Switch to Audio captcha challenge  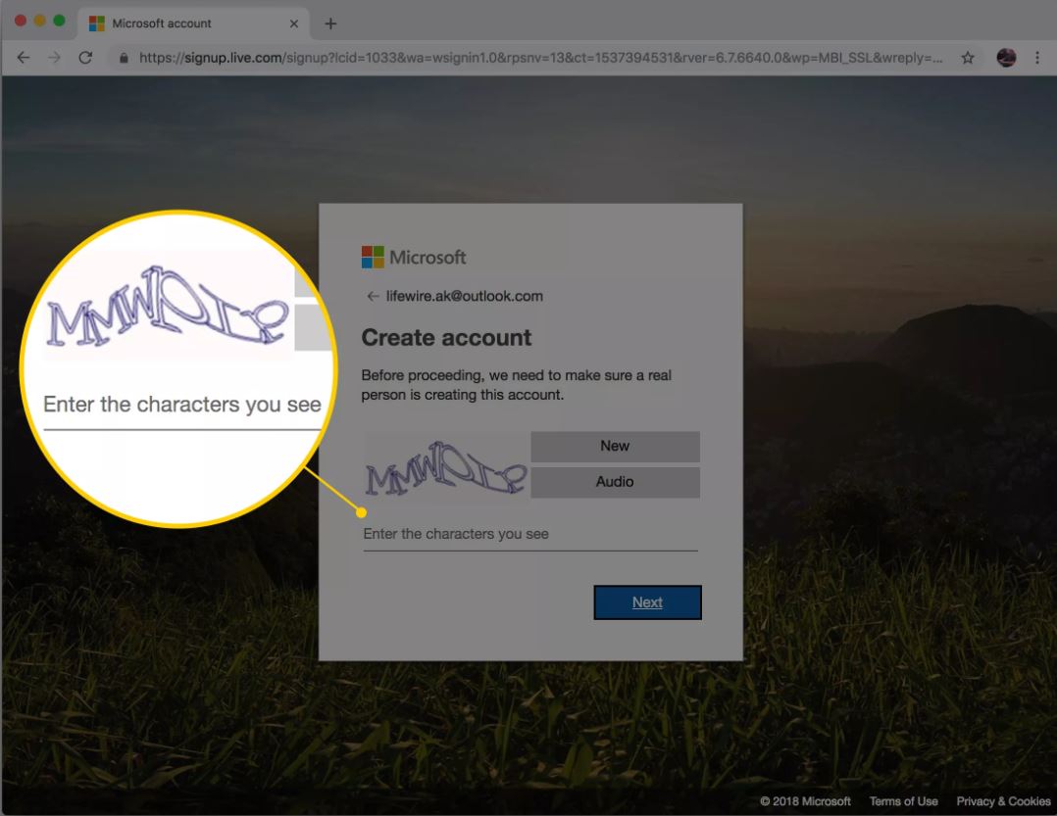click(615, 482)
